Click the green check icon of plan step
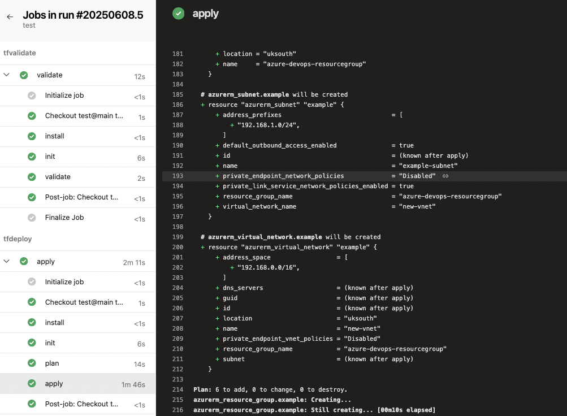The height and width of the screenshot is (416, 567). [x=32, y=363]
